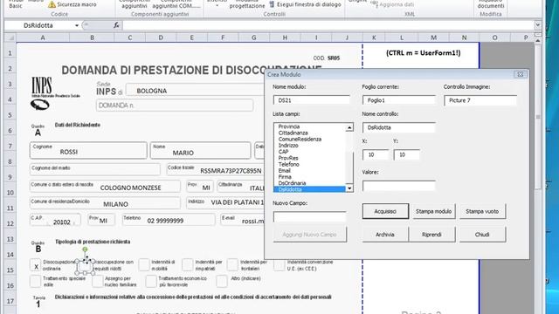Click the BOLOGNA sede field
The image size is (559, 314).
pyautogui.click(x=196, y=91)
